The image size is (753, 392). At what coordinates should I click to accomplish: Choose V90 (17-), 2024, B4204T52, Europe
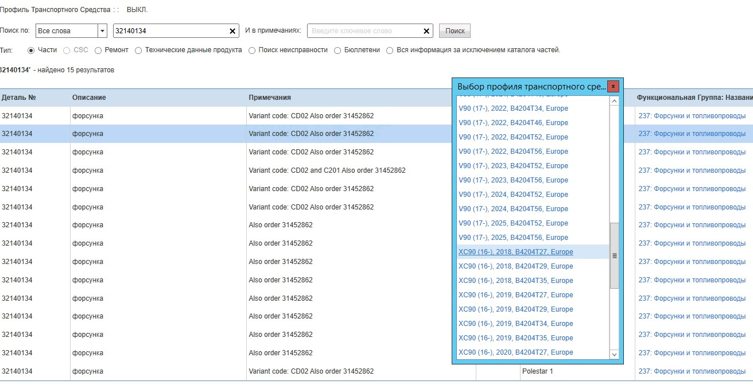pyautogui.click(x=513, y=195)
